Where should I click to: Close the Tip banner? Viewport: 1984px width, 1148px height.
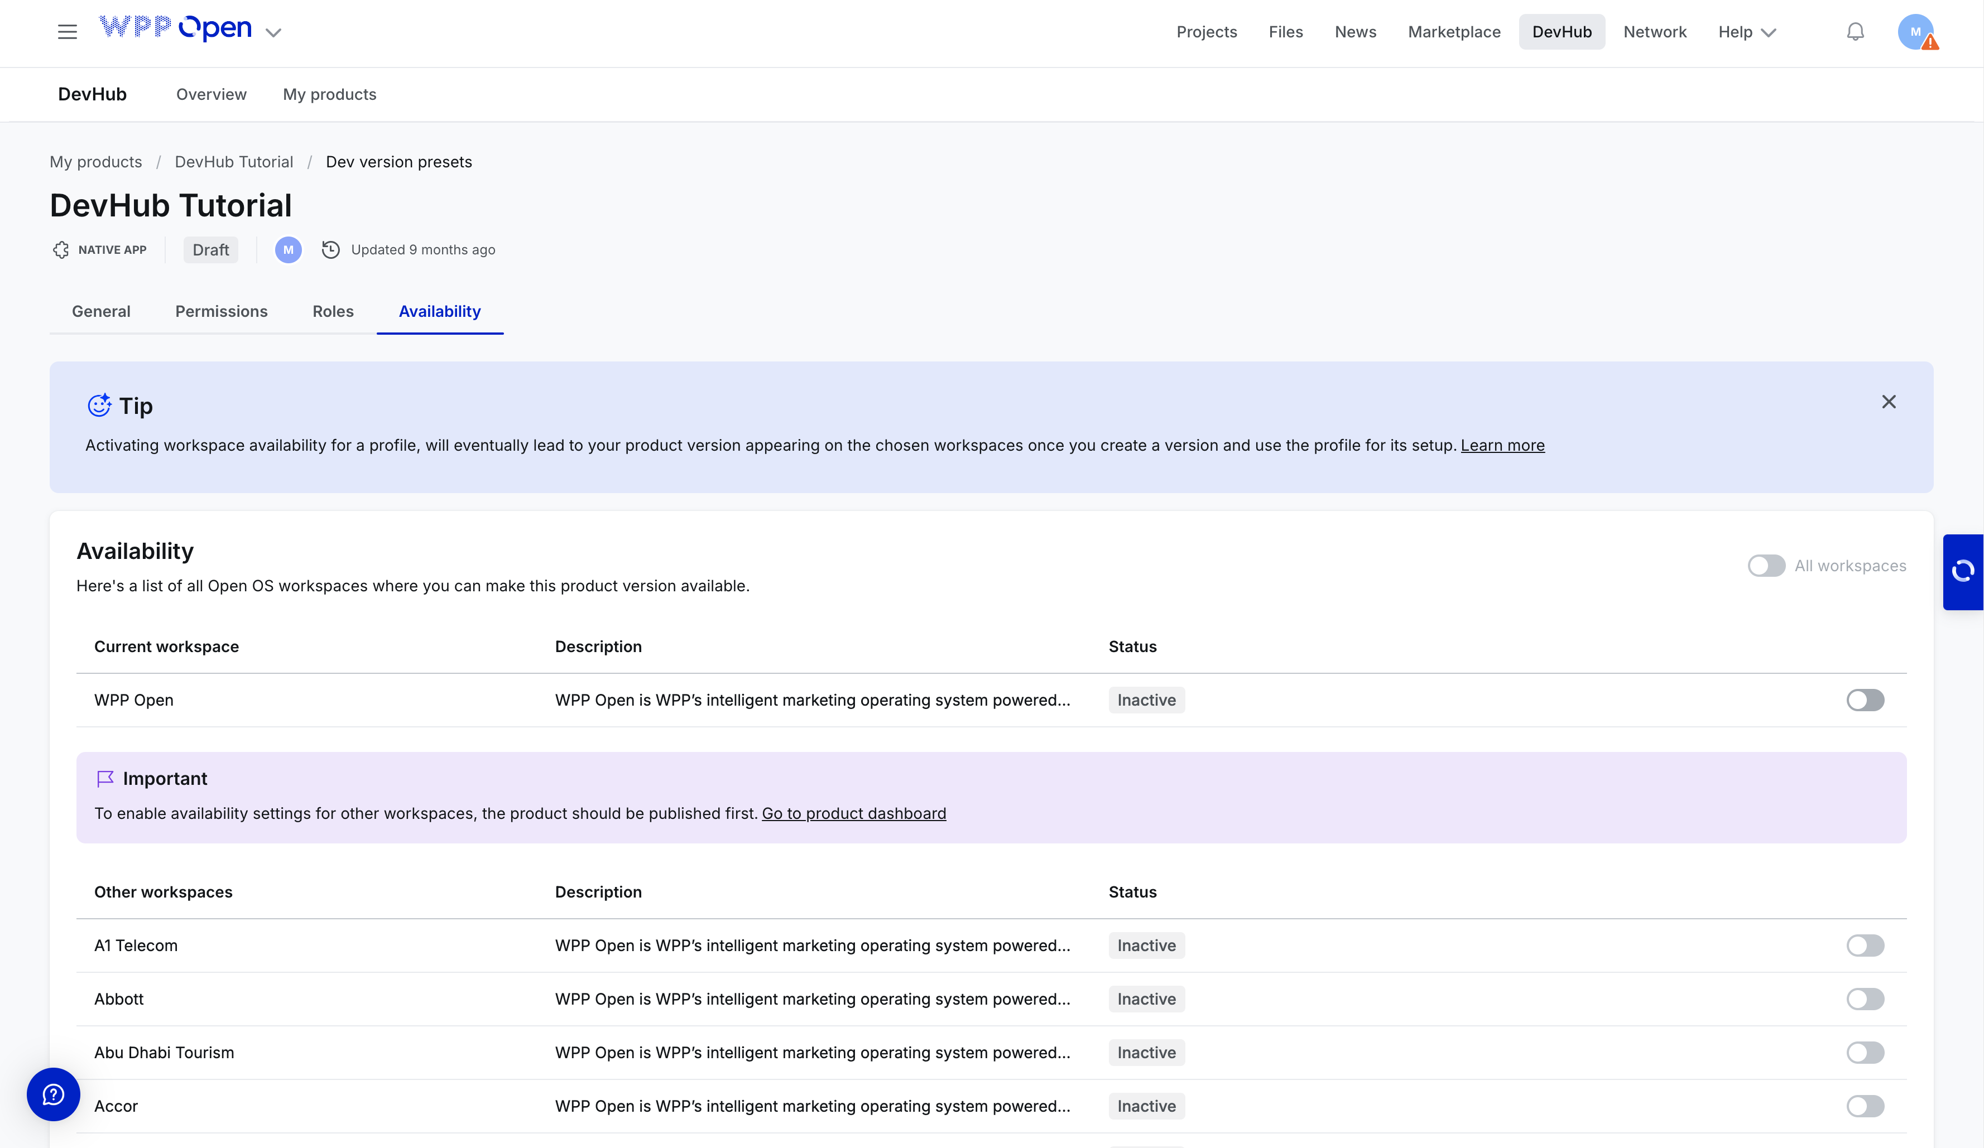click(1888, 402)
